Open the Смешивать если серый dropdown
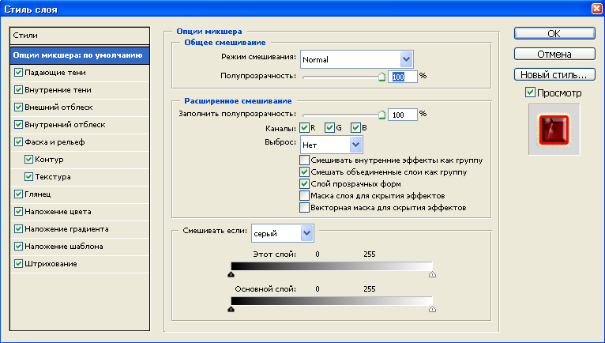Viewport: 605px width, 343px height. [283, 233]
